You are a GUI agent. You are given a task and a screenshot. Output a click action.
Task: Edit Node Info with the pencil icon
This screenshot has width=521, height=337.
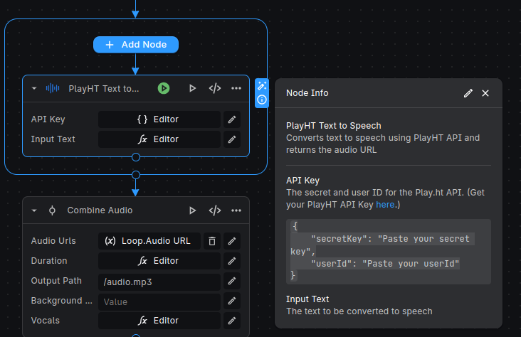point(468,93)
